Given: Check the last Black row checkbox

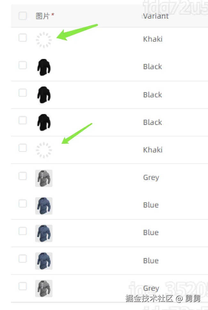Looking at the screenshot, I should point(23,120).
